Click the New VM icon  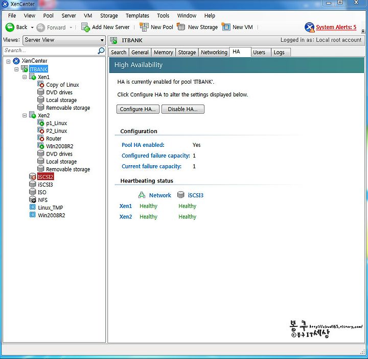(x=226, y=27)
